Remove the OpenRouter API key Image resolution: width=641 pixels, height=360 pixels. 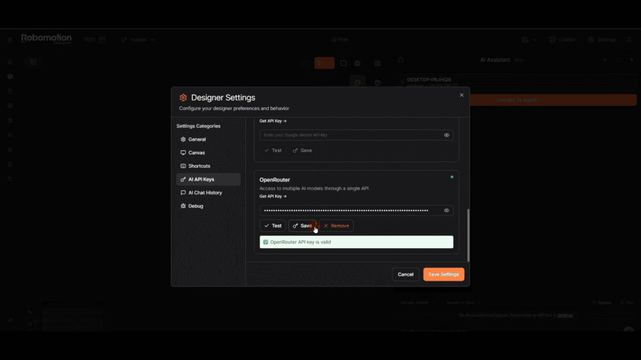coord(336,226)
